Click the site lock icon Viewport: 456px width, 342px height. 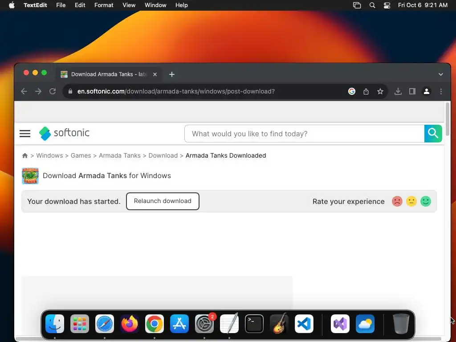tap(70, 91)
